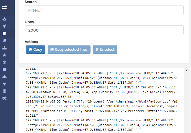Open Volumes cubes icon
The width and height of the screenshot is (191, 133).
(x=4, y=55)
